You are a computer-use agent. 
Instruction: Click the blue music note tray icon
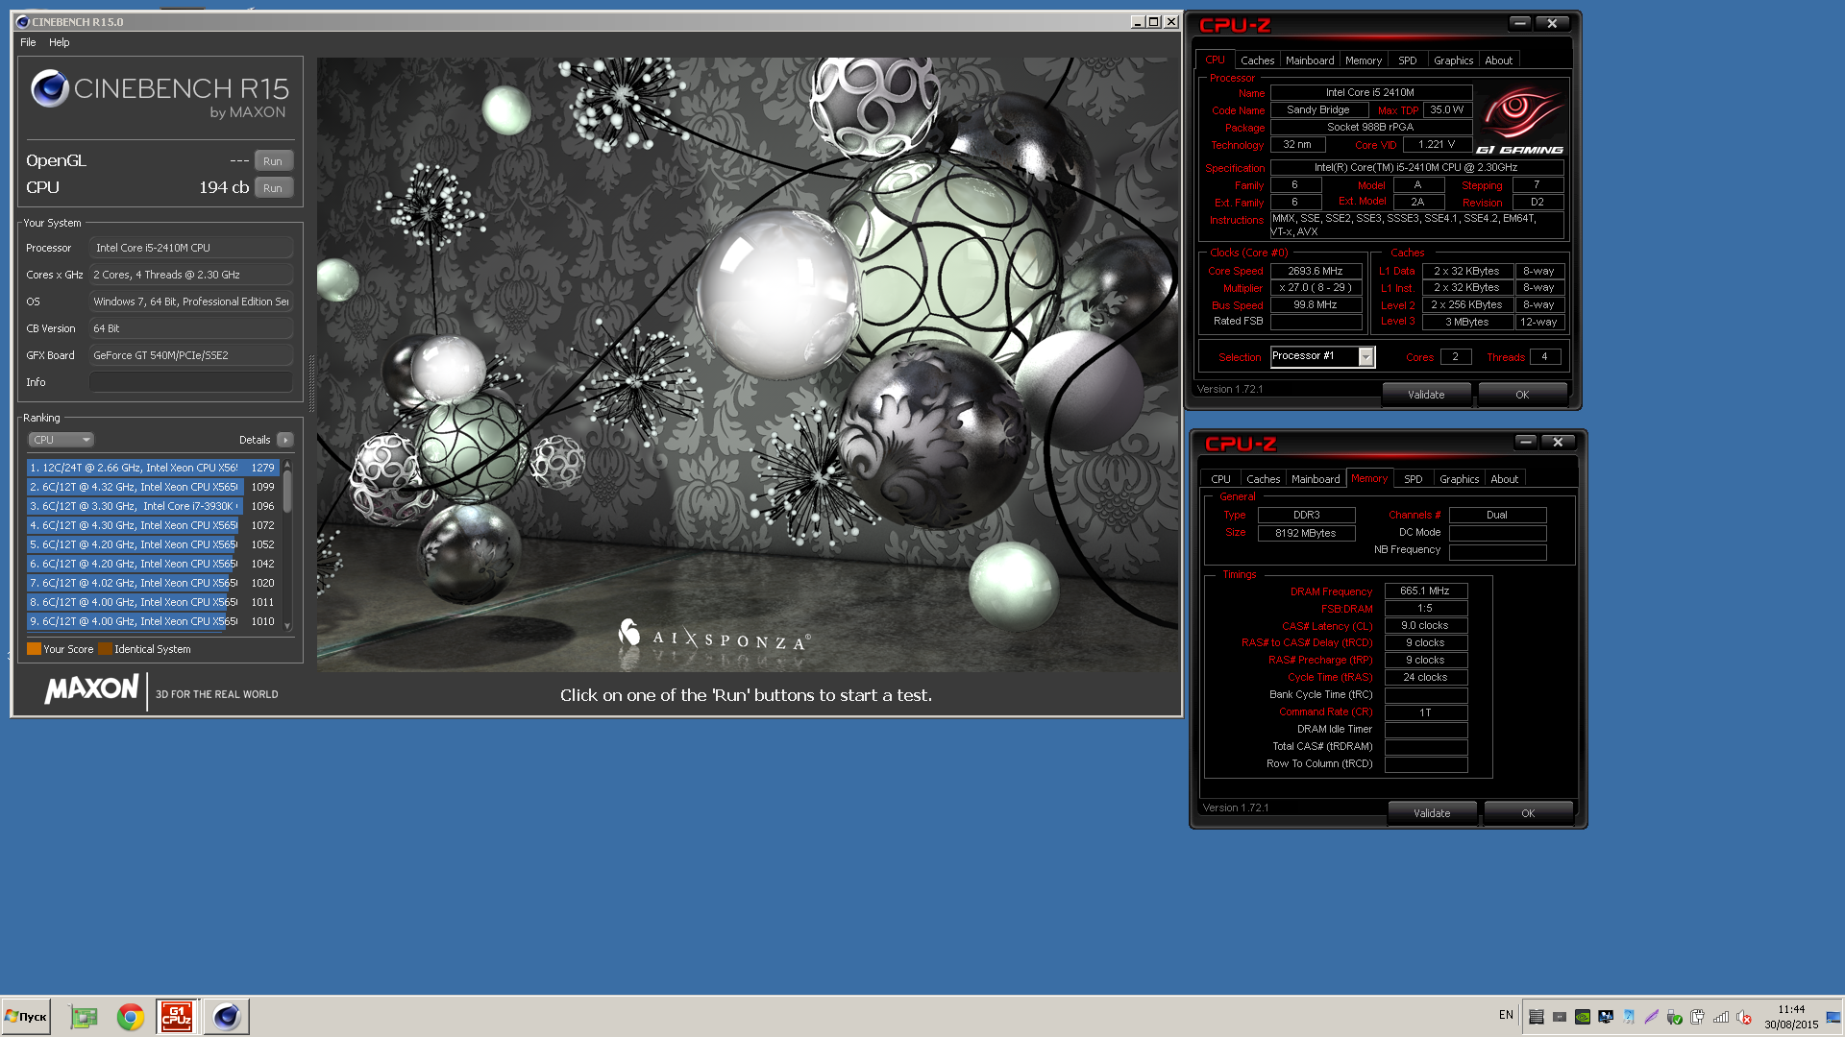[x=1629, y=1017]
